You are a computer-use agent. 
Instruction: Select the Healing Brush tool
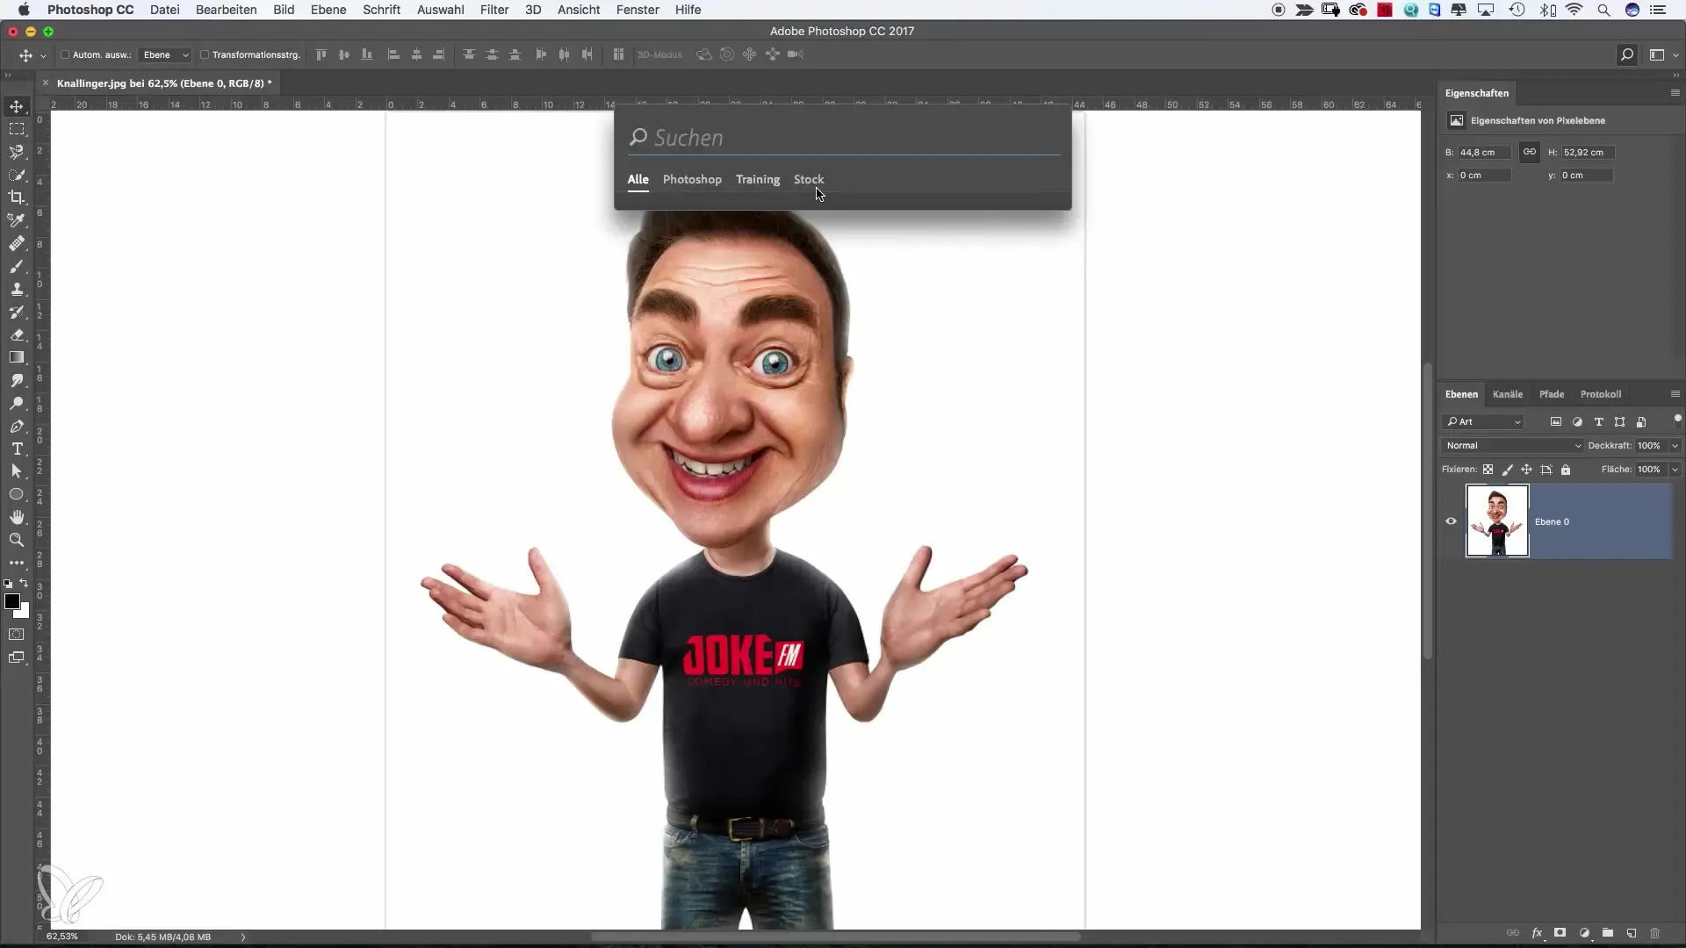pos(17,243)
